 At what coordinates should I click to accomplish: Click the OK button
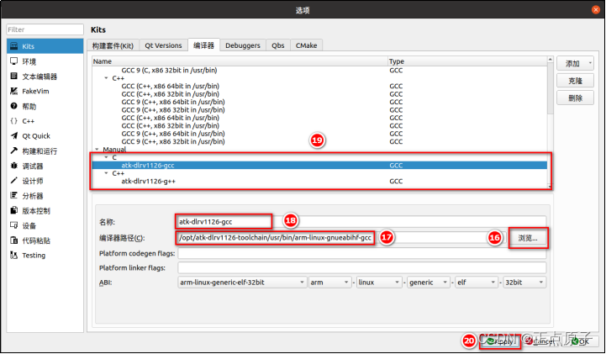click(581, 341)
